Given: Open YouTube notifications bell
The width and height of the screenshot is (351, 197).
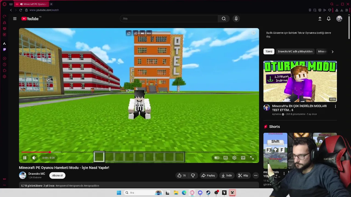Looking at the screenshot, I should (329, 19).
